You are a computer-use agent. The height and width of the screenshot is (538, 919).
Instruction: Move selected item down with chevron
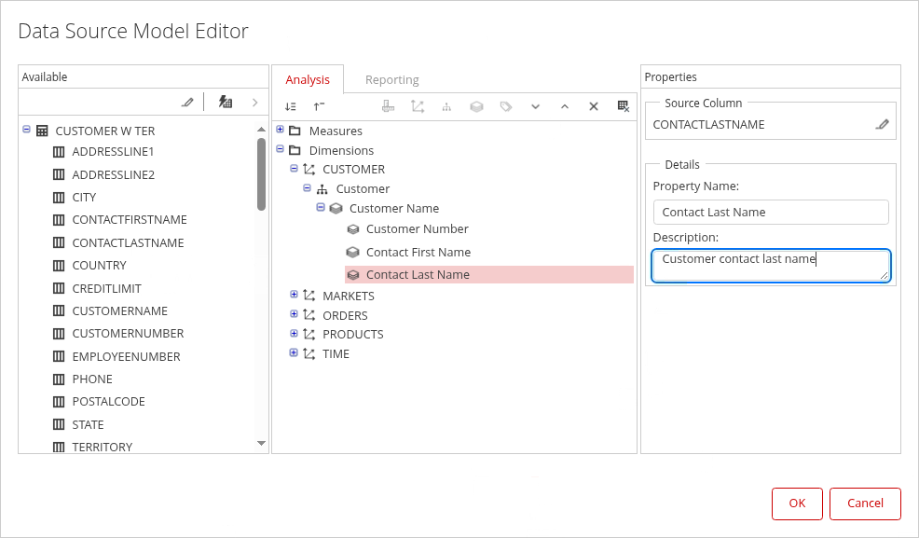(535, 107)
